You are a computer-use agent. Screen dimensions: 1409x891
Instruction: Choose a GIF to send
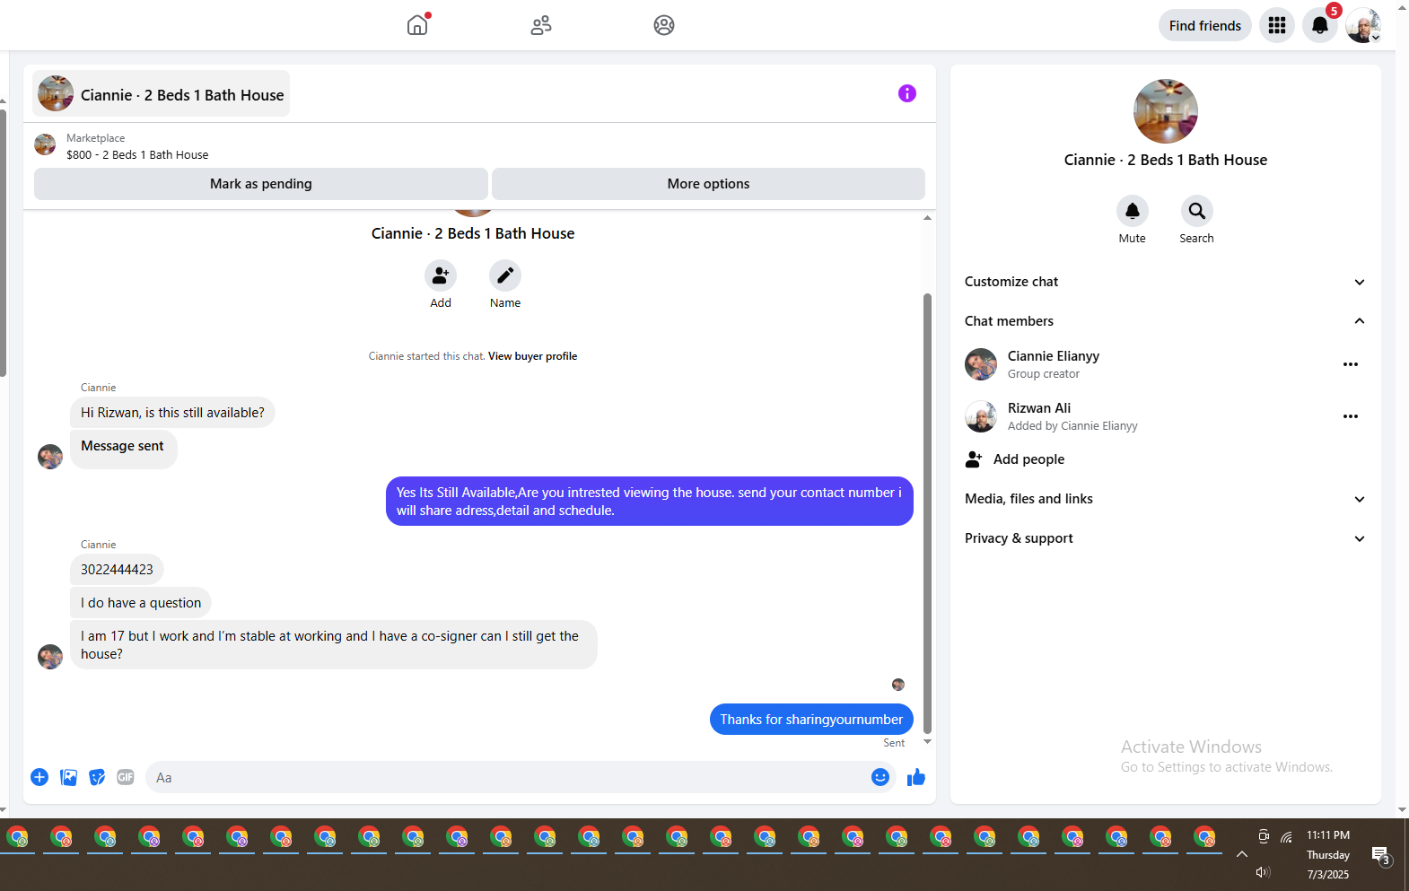pos(126,777)
